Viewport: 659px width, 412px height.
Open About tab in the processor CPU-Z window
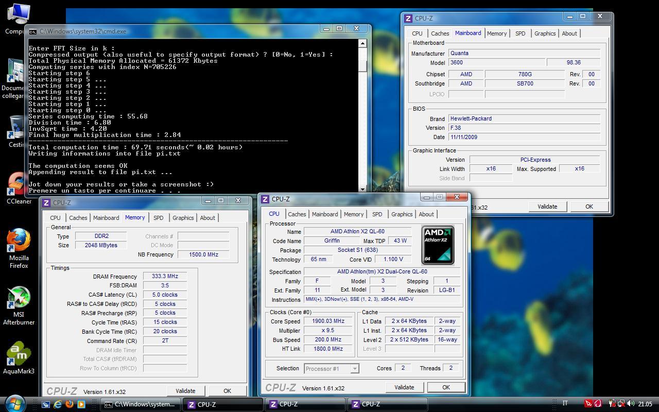point(426,214)
